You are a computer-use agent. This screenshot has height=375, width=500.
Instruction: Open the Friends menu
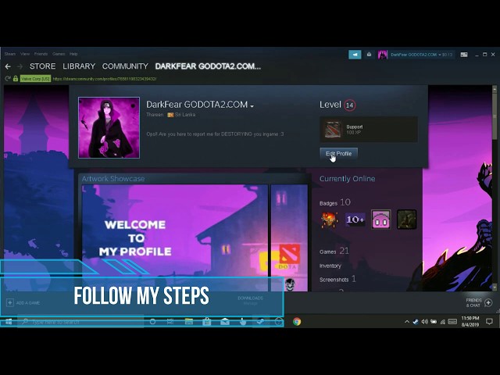41,54
